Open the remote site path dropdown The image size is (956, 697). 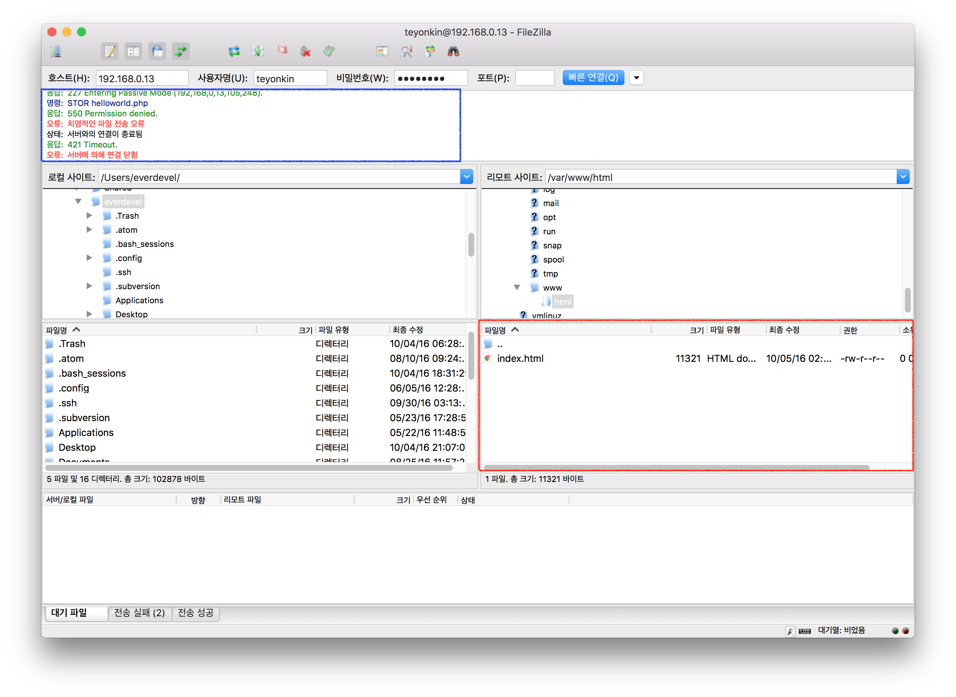click(x=903, y=177)
